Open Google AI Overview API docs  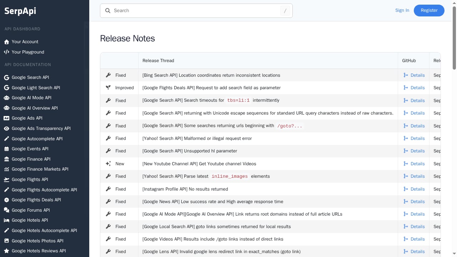pos(35,108)
